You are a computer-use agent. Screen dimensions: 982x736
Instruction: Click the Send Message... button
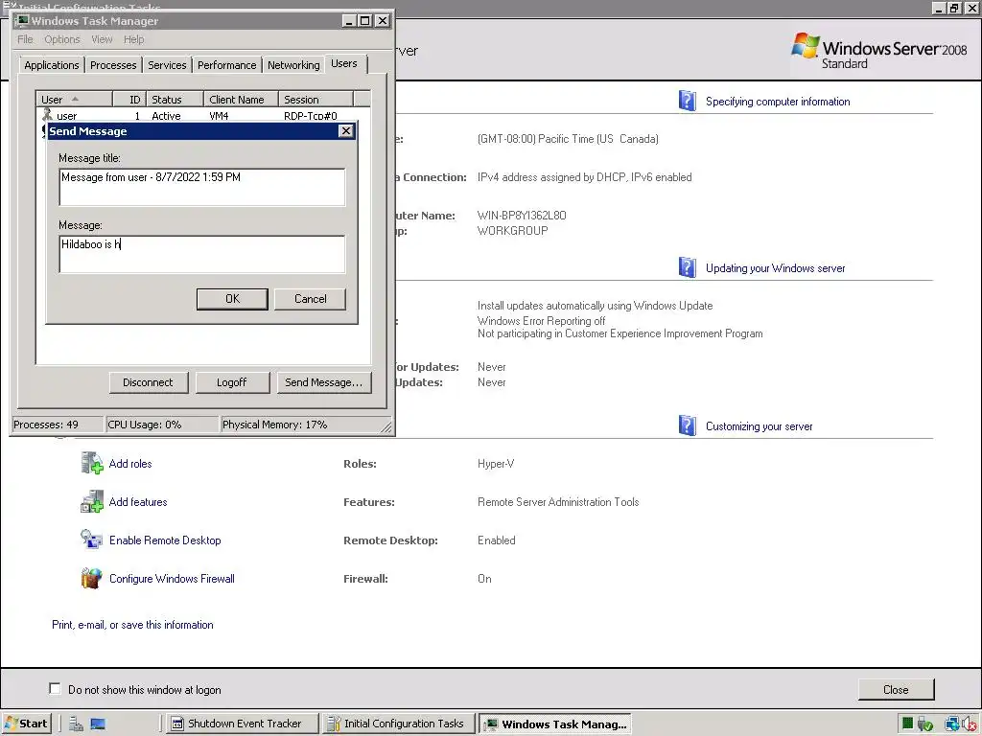[x=324, y=382]
